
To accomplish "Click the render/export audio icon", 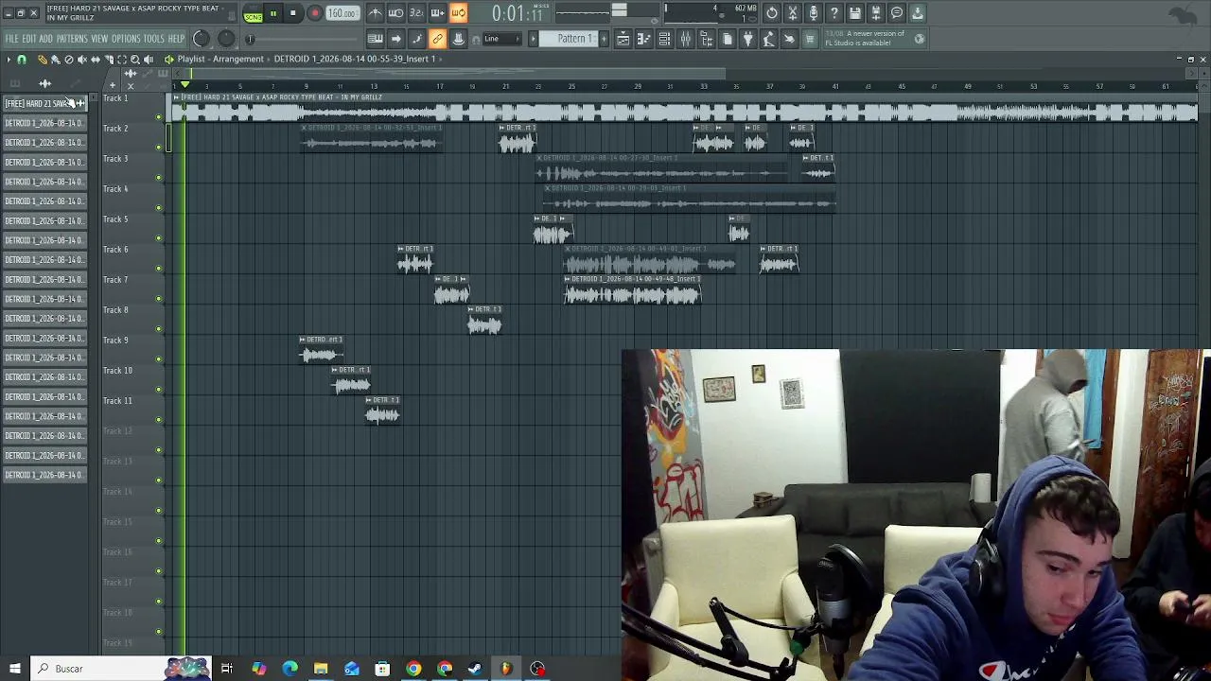I will point(876,13).
